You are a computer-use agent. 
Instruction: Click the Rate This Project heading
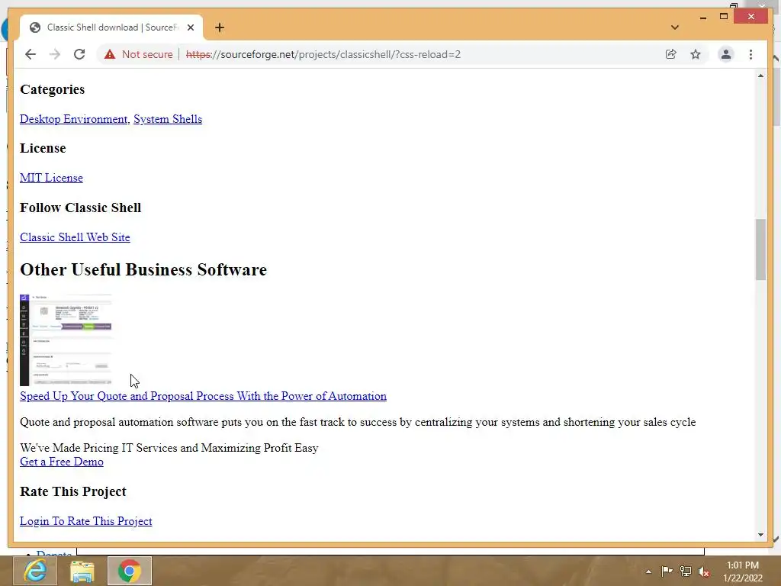[x=73, y=491]
